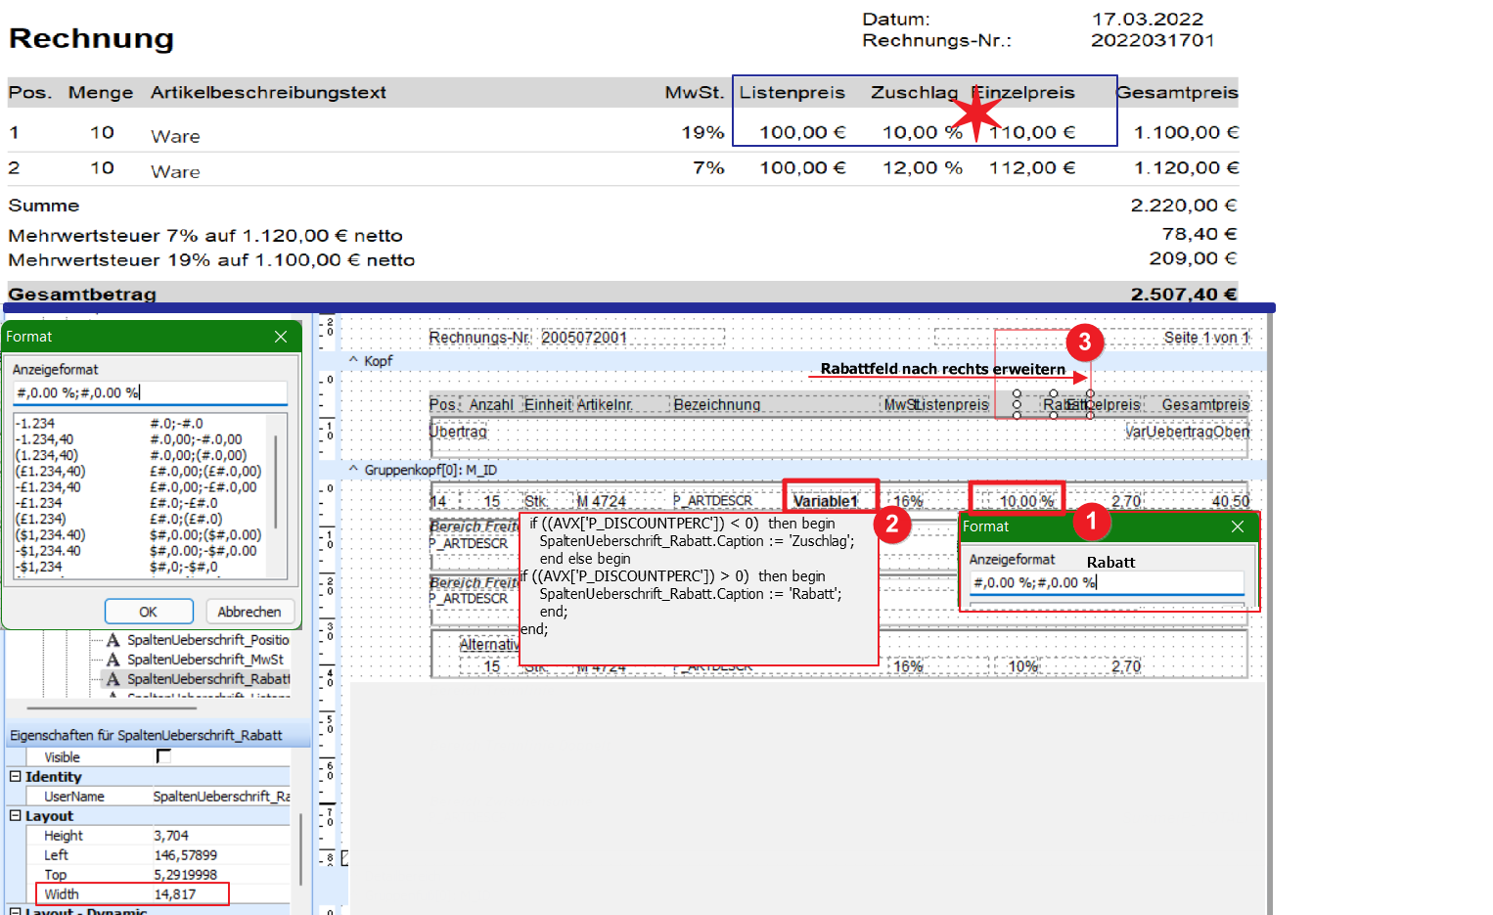The image size is (1493, 915).
Task: Select the '-1.234,40' format list entry
Action: coord(44,439)
